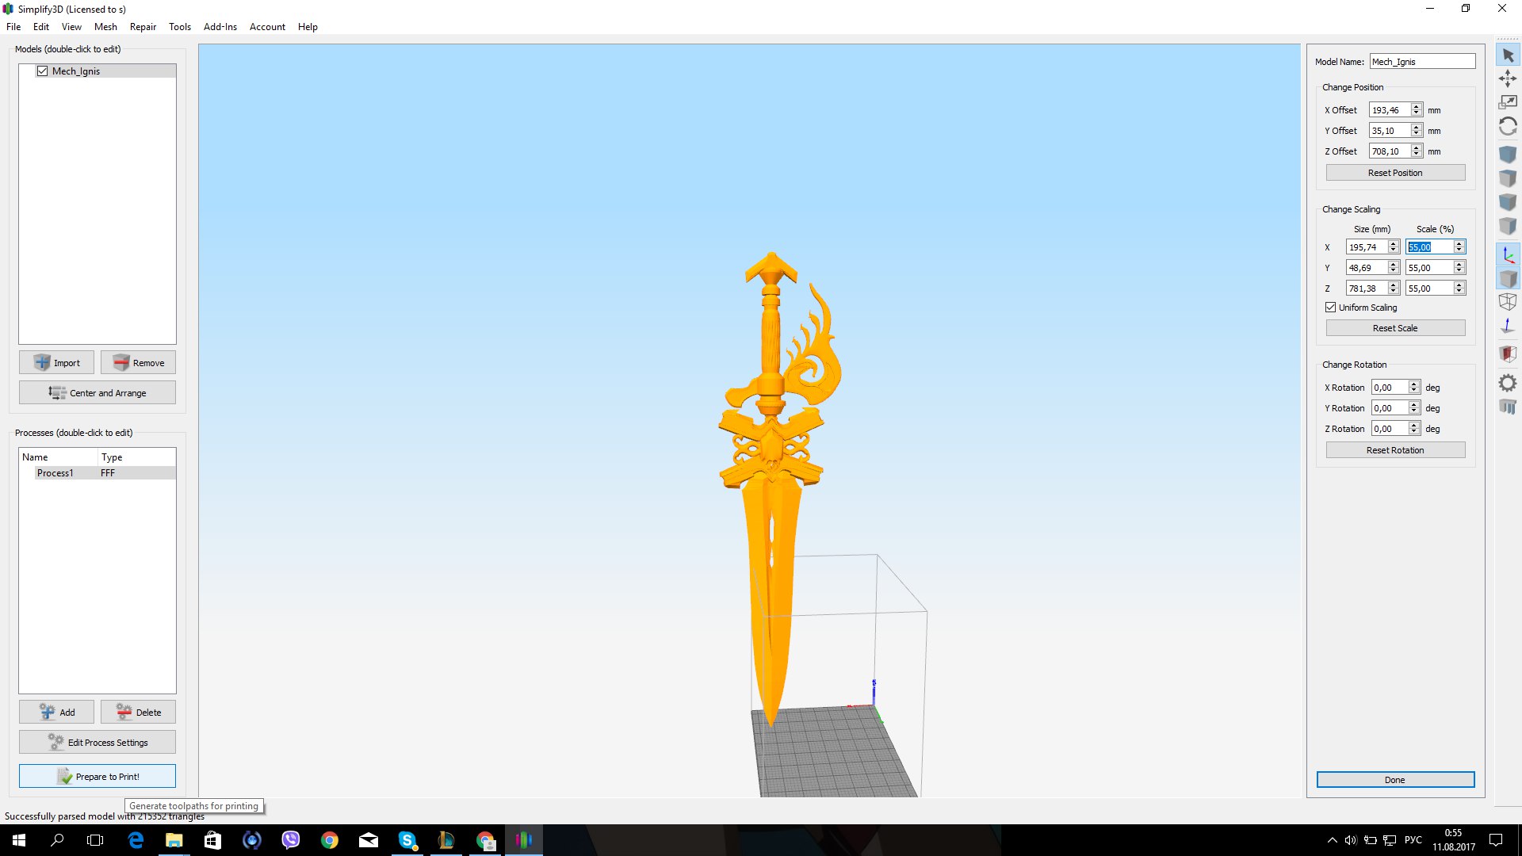This screenshot has width=1522, height=856.
Task: Adjust the Z Offset spinner arrows
Action: [x=1417, y=151]
